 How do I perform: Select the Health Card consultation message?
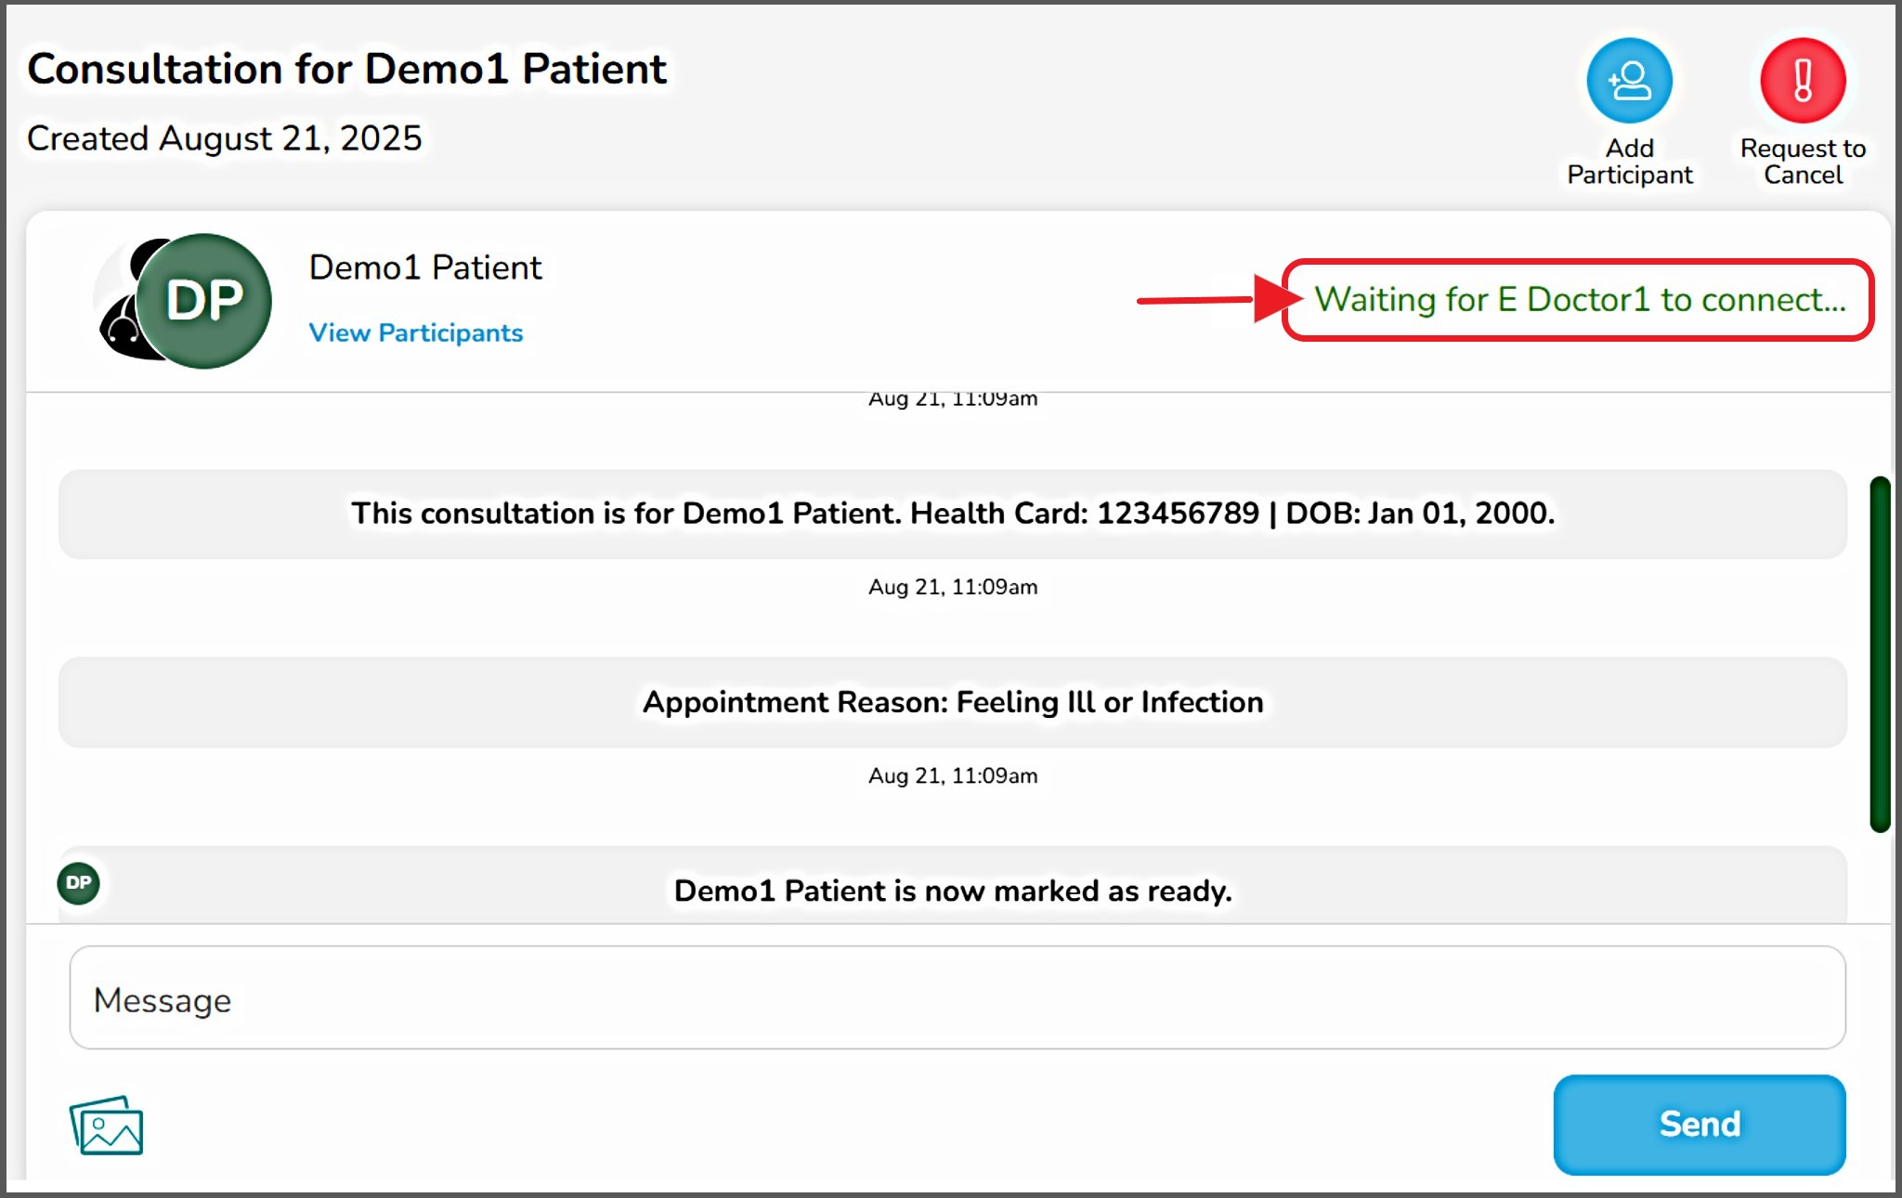point(952,514)
